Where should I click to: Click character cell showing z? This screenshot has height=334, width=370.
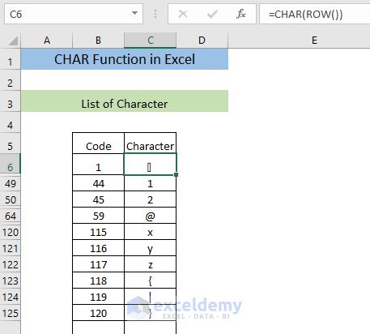pyautogui.click(x=150, y=264)
